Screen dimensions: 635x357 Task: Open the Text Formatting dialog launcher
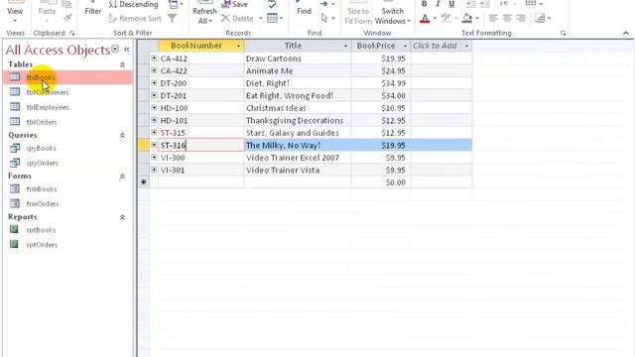tap(564, 33)
